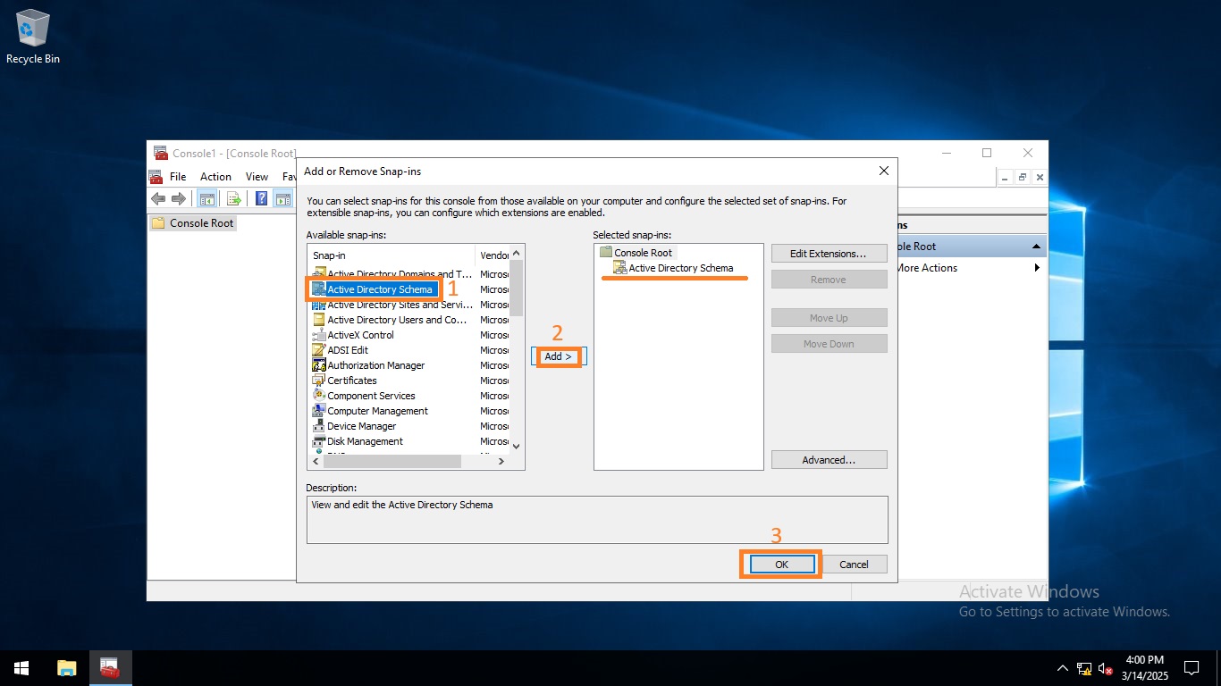Click the muted volume tray icon

coord(1106,668)
